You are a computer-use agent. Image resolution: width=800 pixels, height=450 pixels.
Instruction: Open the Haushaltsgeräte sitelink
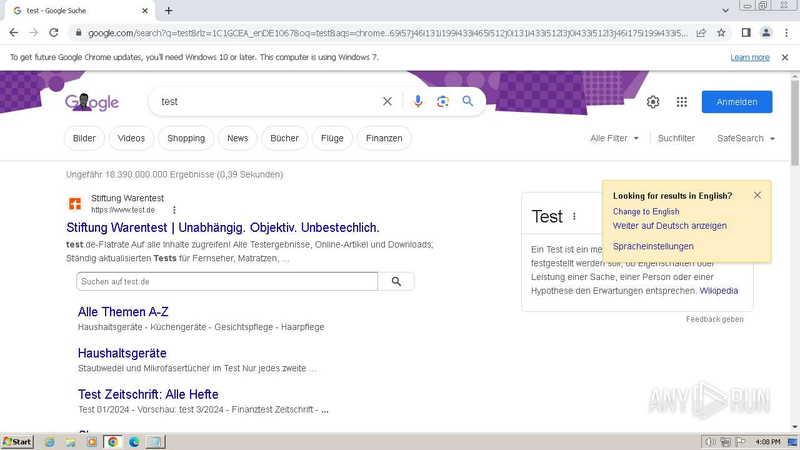pyautogui.click(x=122, y=353)
